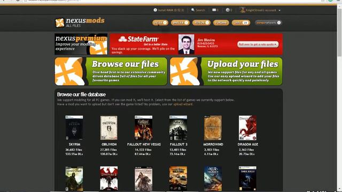Open Search via the magnifier icon
The height and width of the screenshot is (192, 342).
193,10
